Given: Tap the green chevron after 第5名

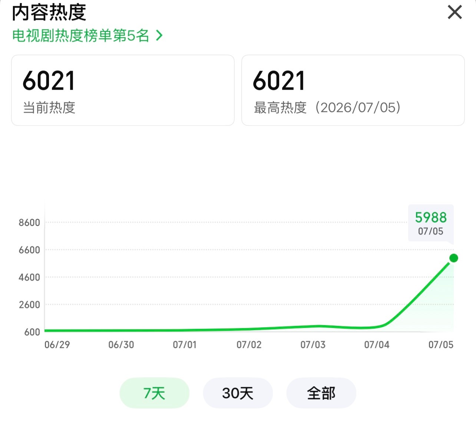Looking at the screenshot, I should [x=159, y=36].
